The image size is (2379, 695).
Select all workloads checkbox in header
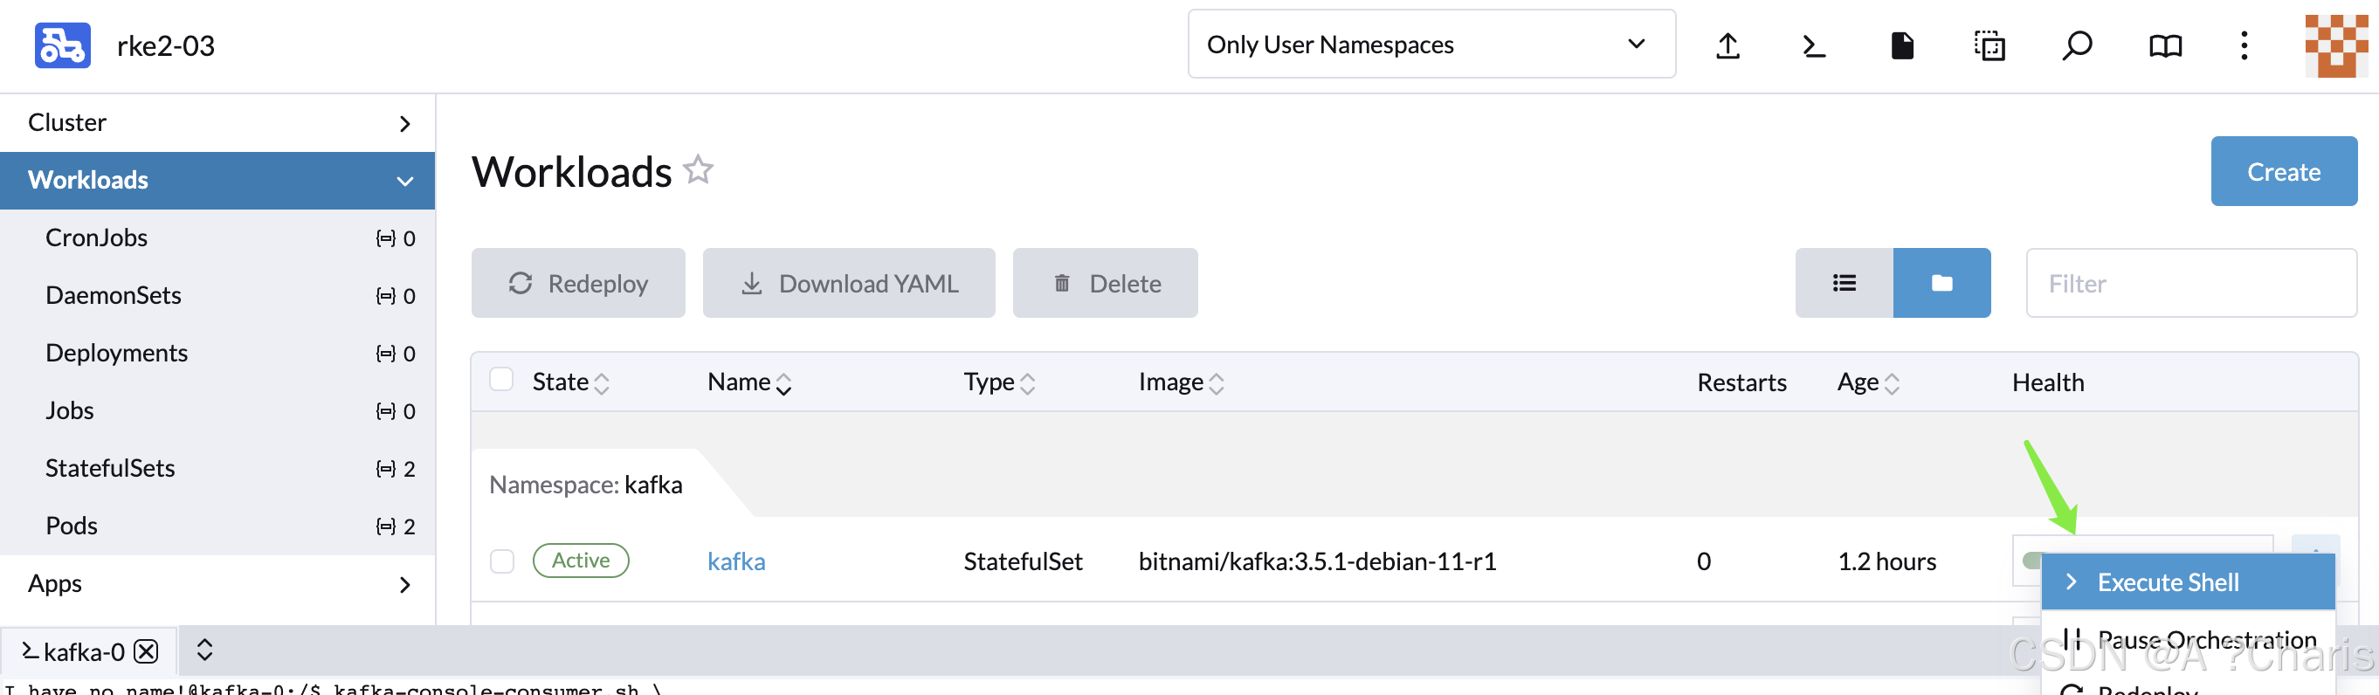(x=501, y=381)
